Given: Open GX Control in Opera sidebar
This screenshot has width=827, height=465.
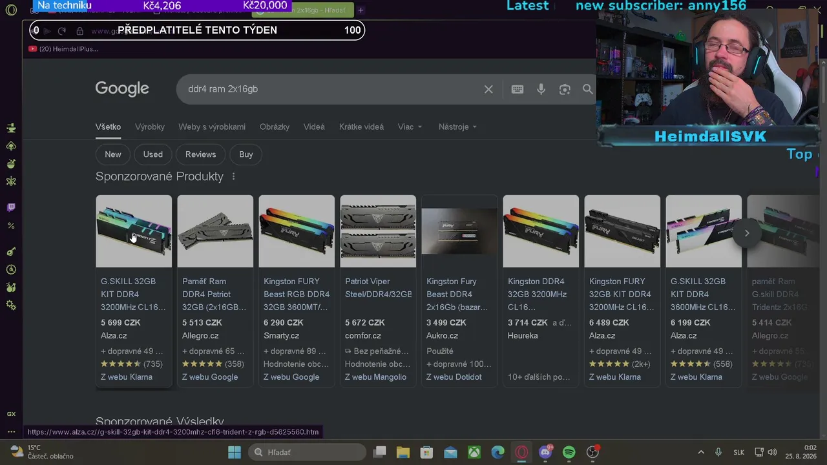Looking at the screenshot, I should (11, 414).
